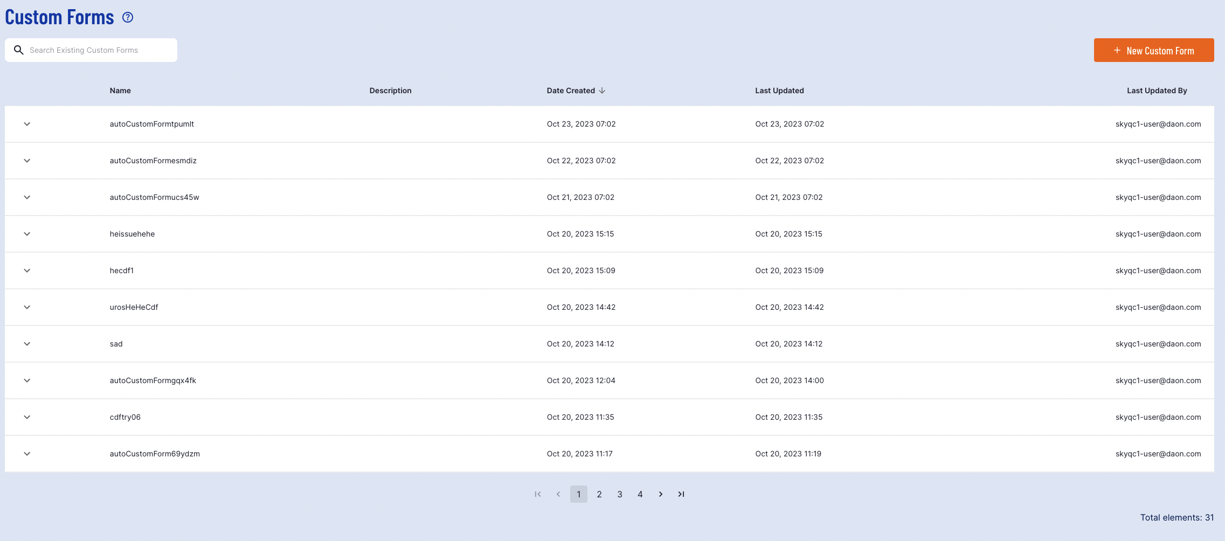
Task: Click the New Custom Form button
Action: (1154, 50)
